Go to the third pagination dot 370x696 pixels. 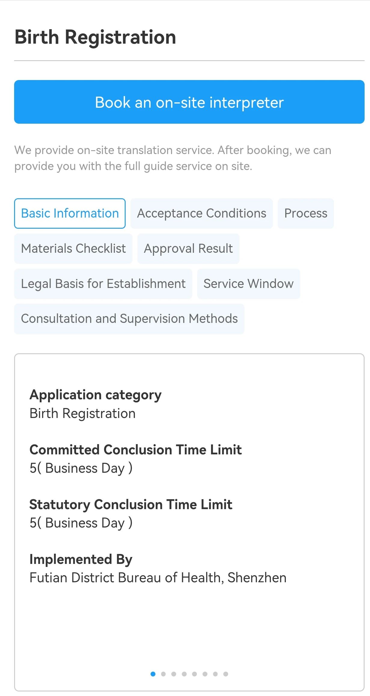[174, 674]
